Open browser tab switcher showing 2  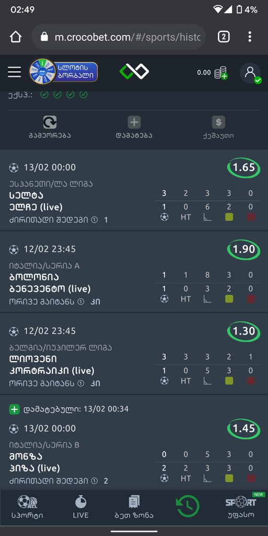pyautogui.click(x=224, y=37)
